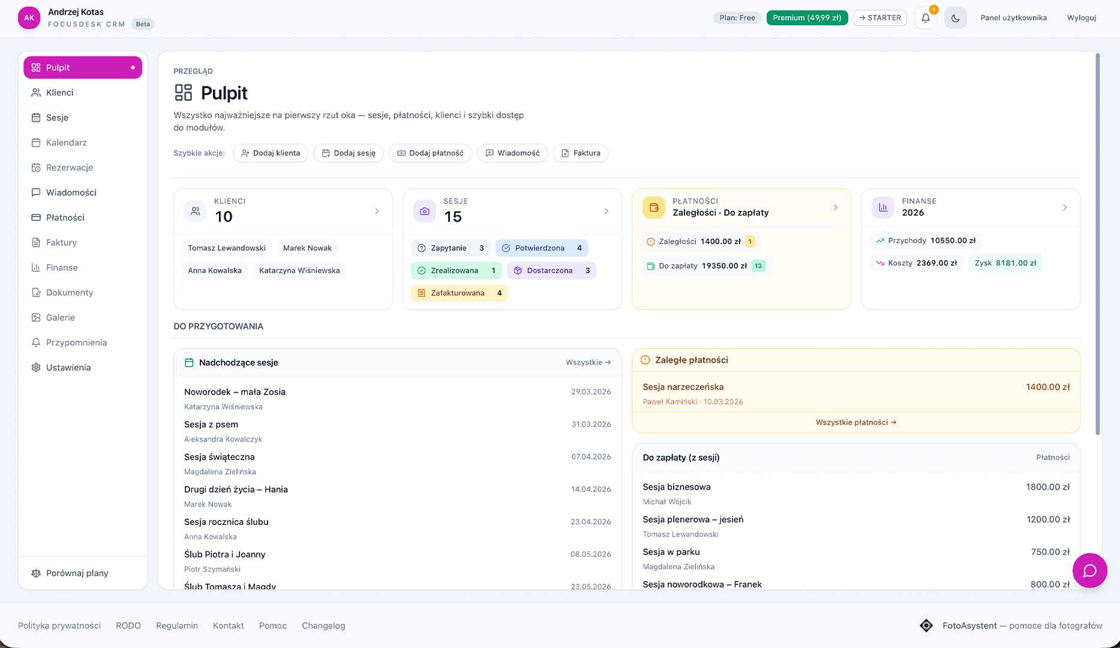
Task: Open the floating chat bubble button
Action: pos(1089,571)
